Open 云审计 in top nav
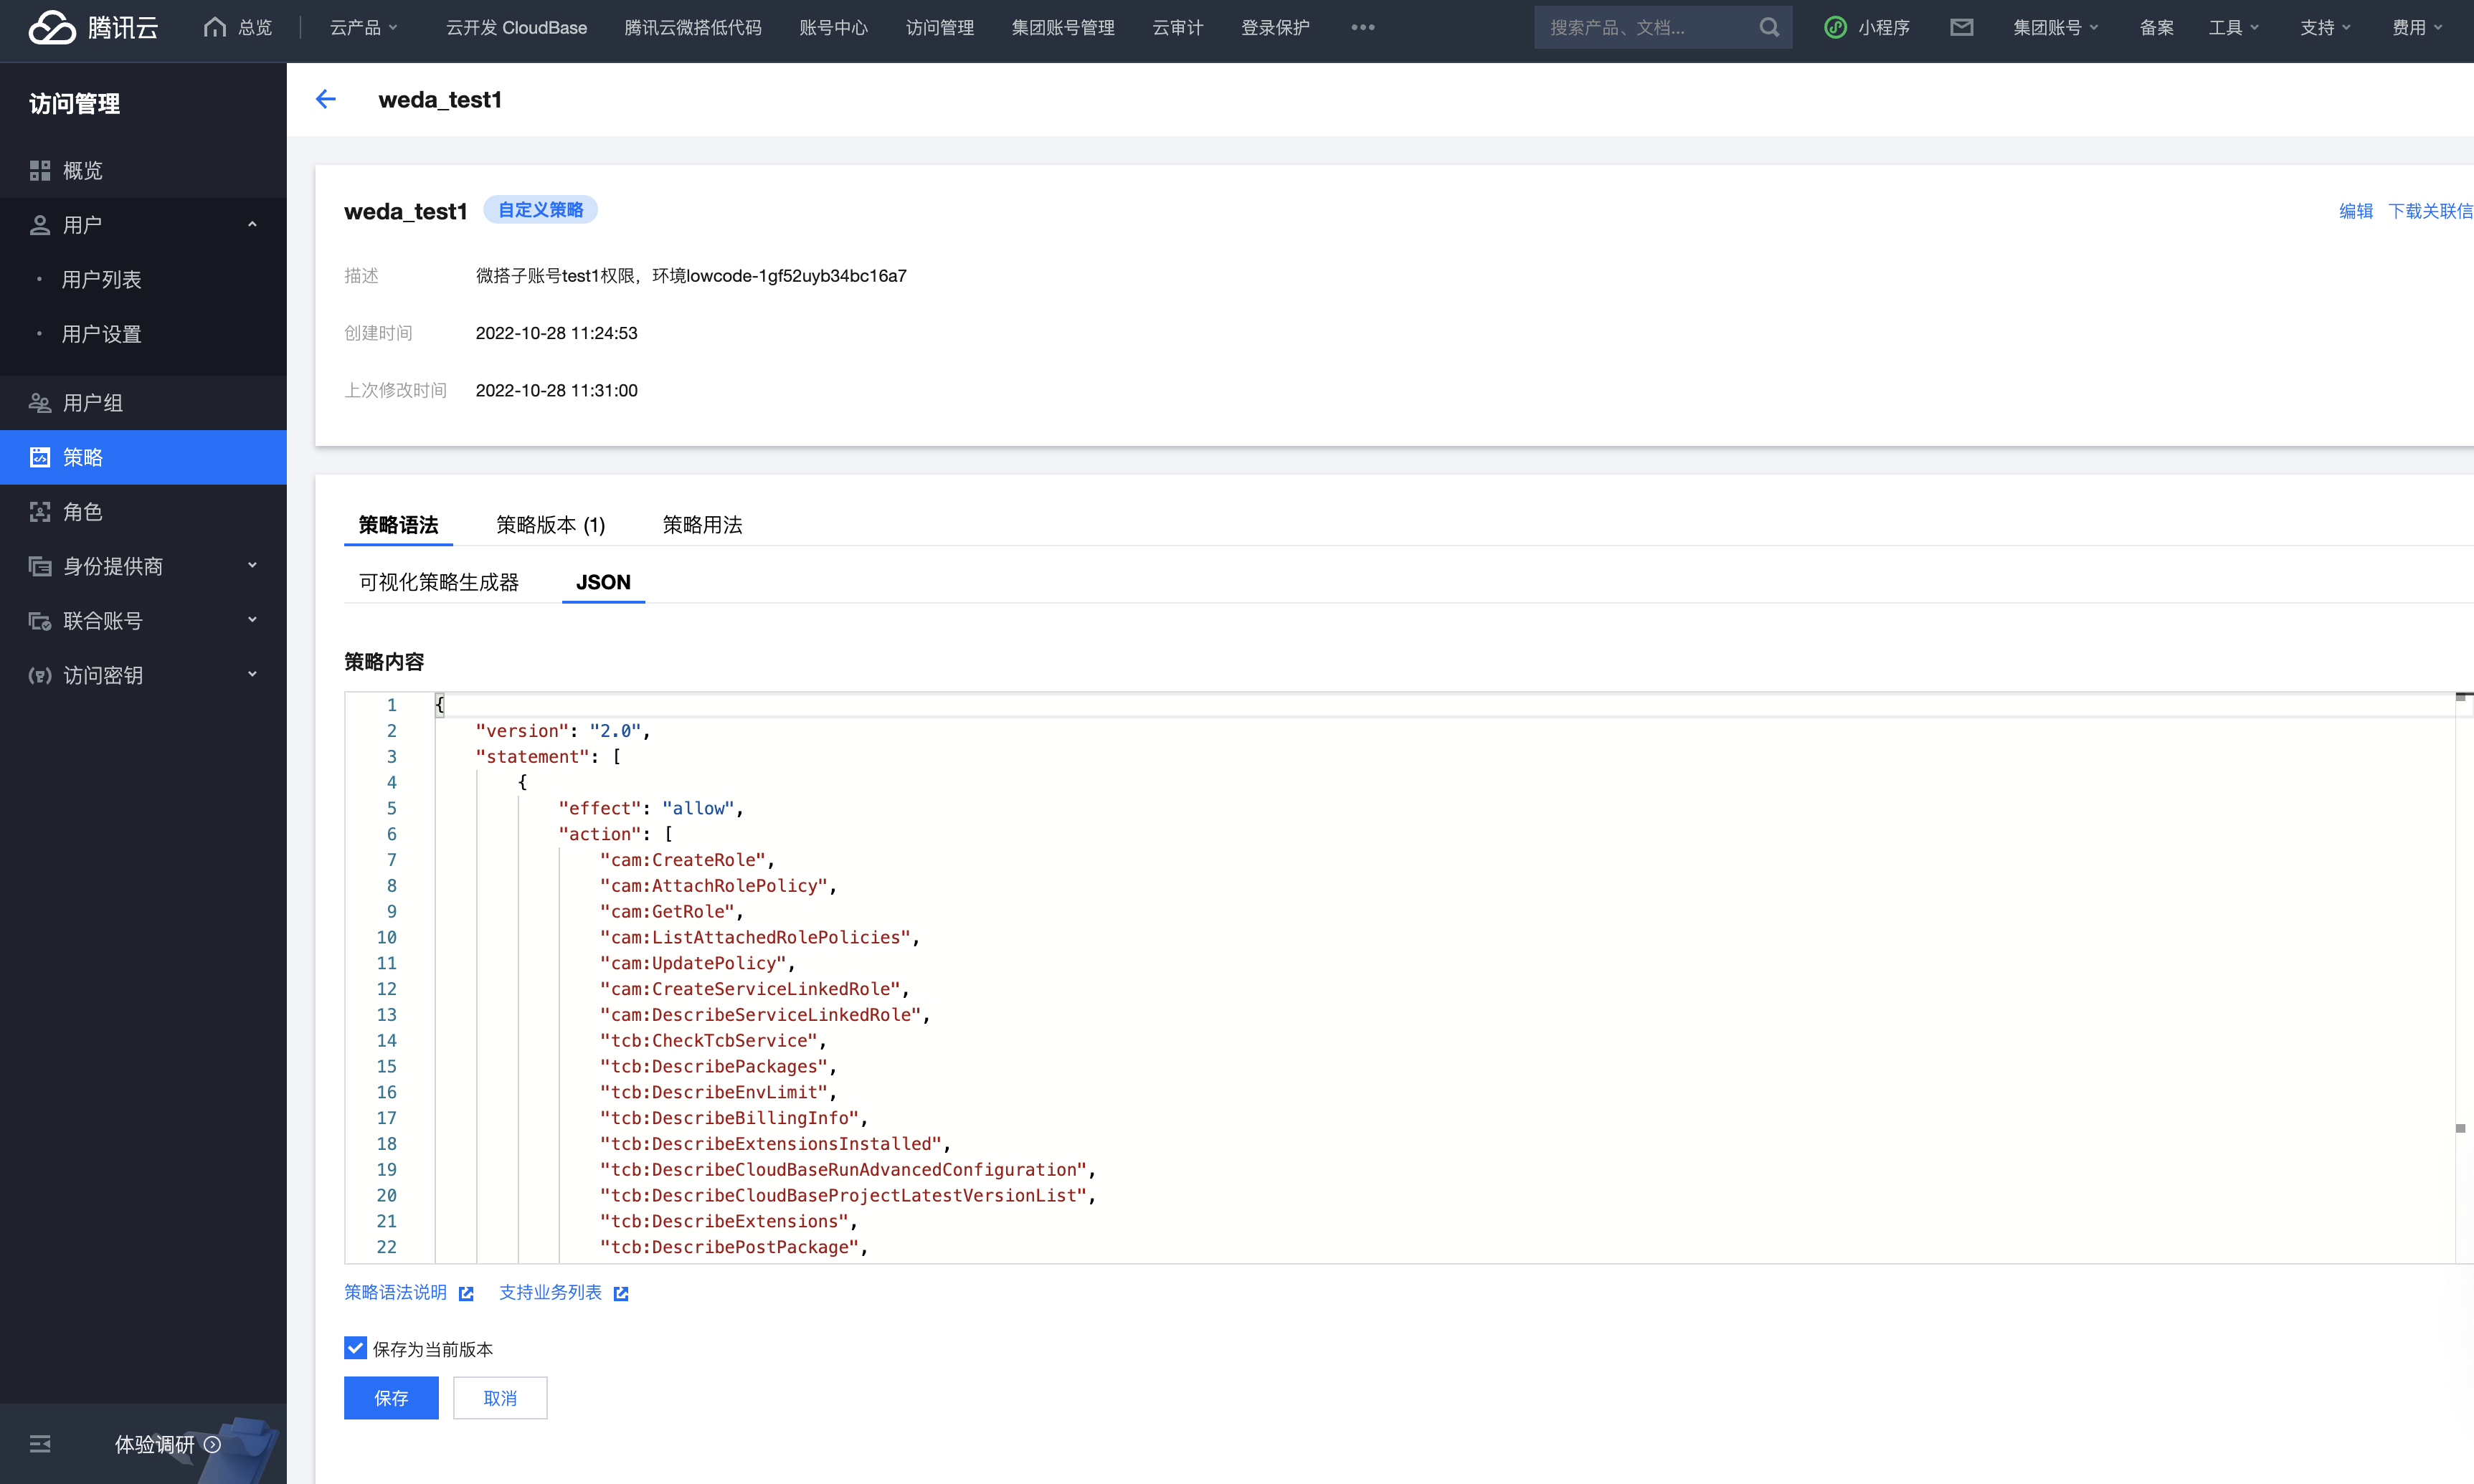Screen dimensions: 2474x1484 point(1178,27)
